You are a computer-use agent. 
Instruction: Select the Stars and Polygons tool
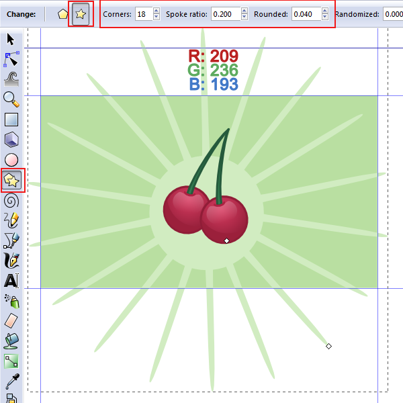(11, 180)
